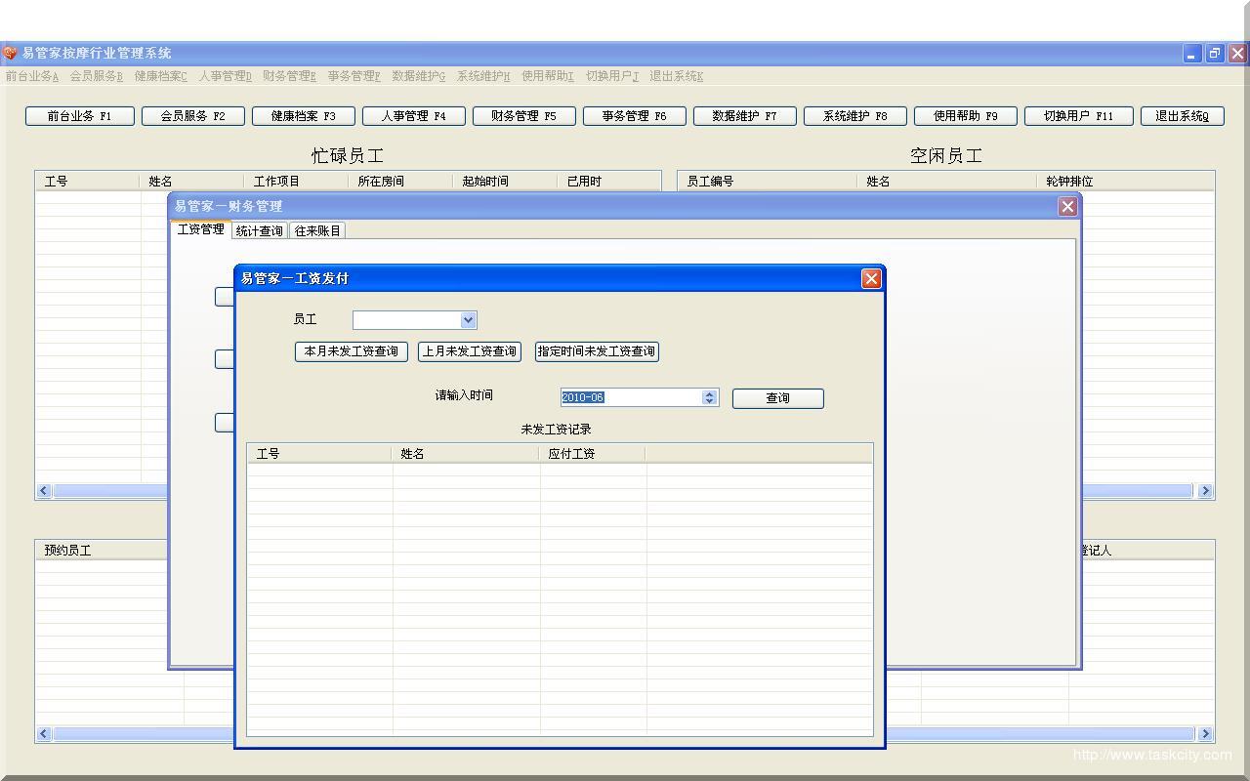Select 人事管理 F4 toolbar button

coord(413,116)
